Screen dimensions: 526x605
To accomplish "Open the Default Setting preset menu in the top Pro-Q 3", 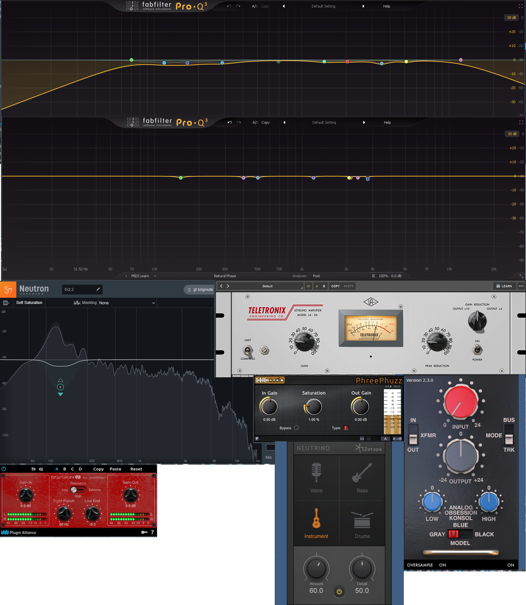I will click(x=323, y=6).
